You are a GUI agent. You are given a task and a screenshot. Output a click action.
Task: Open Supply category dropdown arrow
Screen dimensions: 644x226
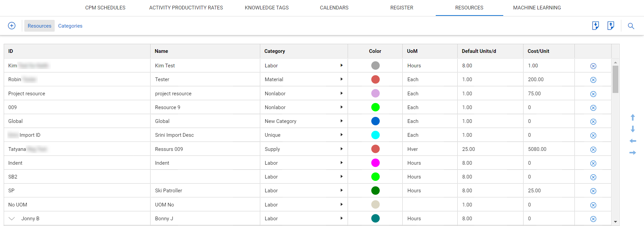[x=341, y=149]
